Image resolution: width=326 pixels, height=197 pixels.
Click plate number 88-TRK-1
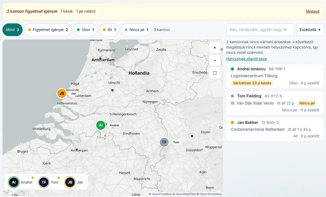click(x=277, y=69)
